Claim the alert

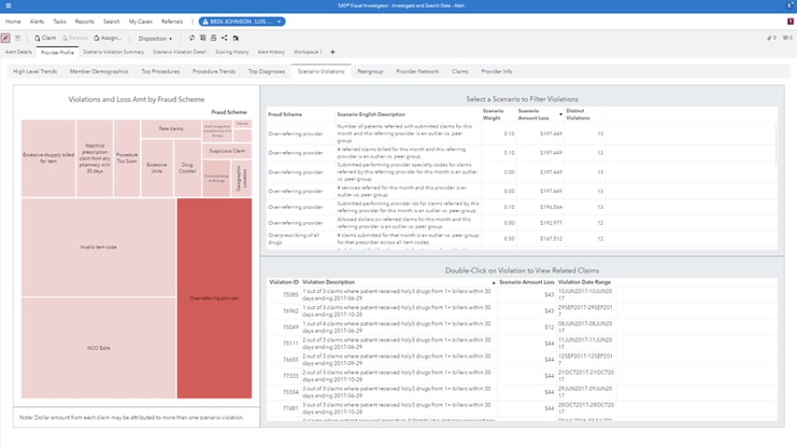click(45, 38)
